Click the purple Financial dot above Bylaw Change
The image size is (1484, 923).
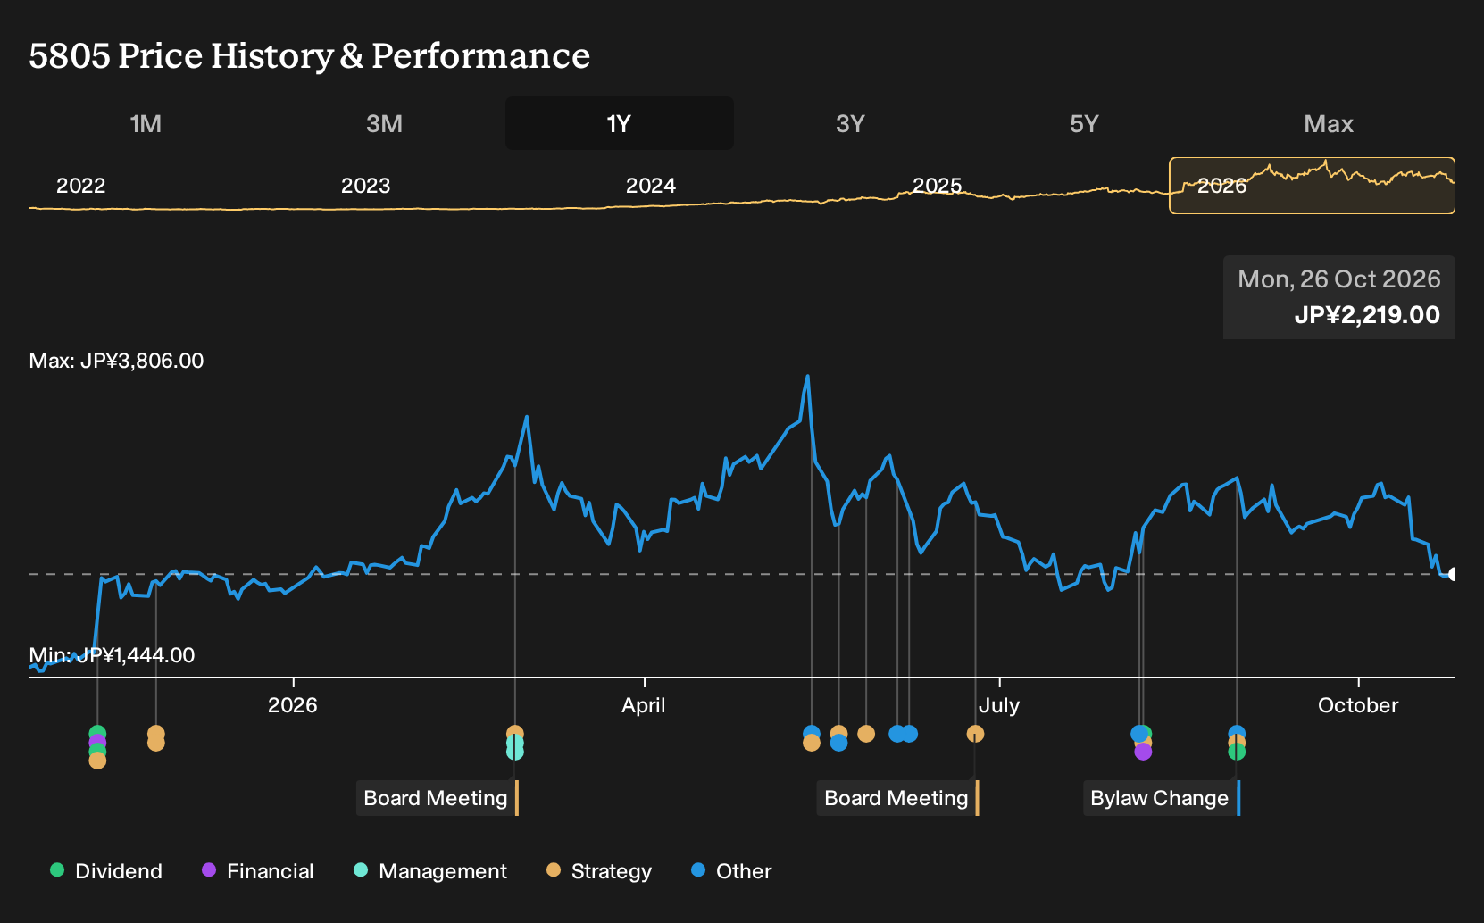[1143, 753]
